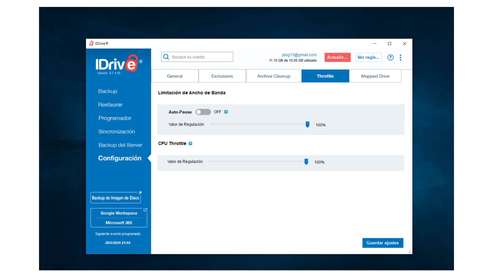Screen dimensions: 493x277
Task: Click the Actualiz... upgrade button
Action: pos(337,57)
